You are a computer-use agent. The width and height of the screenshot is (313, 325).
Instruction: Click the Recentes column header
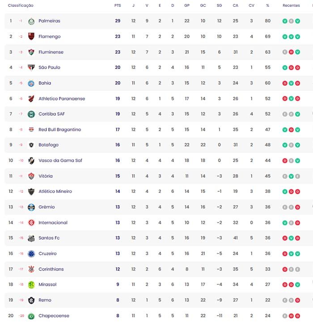(291, 5)
